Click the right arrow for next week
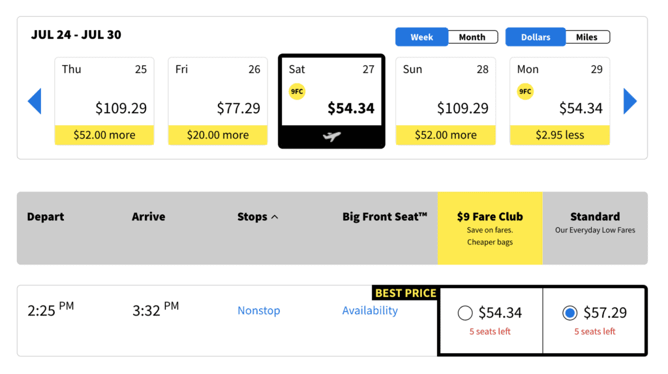The image size is (668, 374). [x=630, y=101]
